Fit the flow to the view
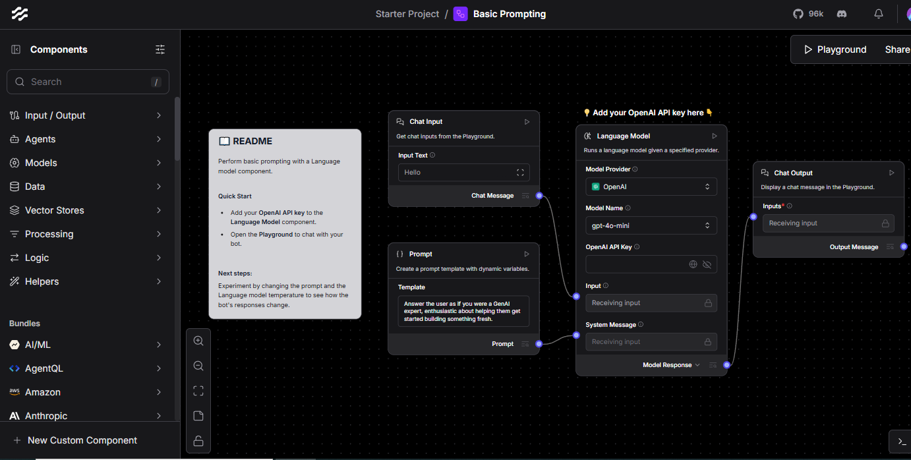The height and width of the screenshot is (460, 911). click(198, 391)
